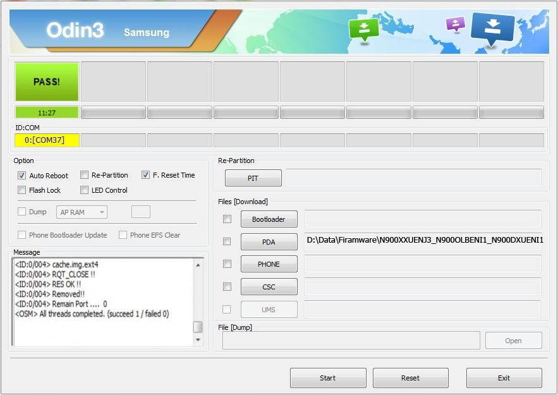Viewport: 558px width, 395px height.
Task: Click the log line cache.img.ext4
Action: click(57, 264)
